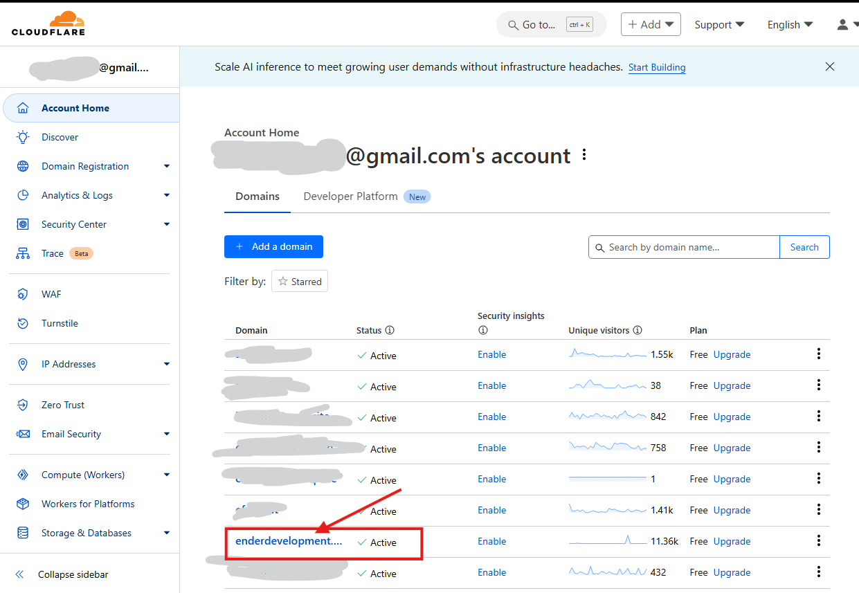This screenshot has height=593, width=859.
Task: Expand Analytics & Logs submenu arrow
Action: pyautogui.click(x=167, y=195)
